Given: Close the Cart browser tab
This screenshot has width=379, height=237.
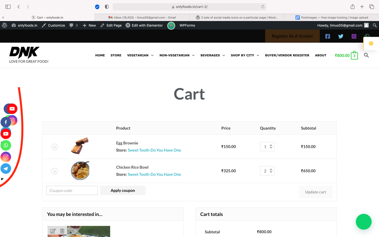Looking at the screenshot, I should 3,17.
